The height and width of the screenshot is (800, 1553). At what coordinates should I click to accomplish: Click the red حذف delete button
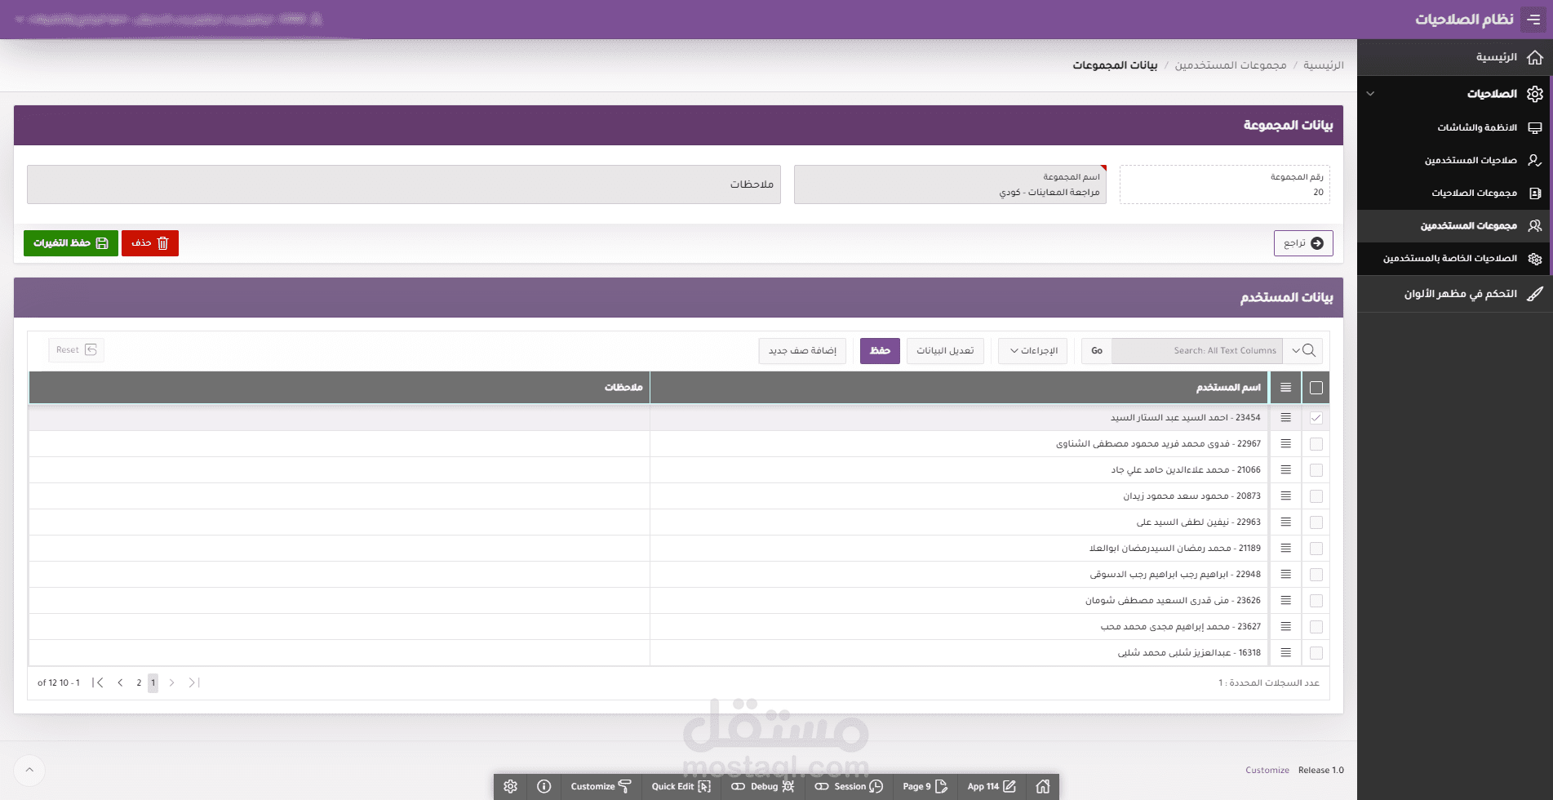[x=150, y=243]
